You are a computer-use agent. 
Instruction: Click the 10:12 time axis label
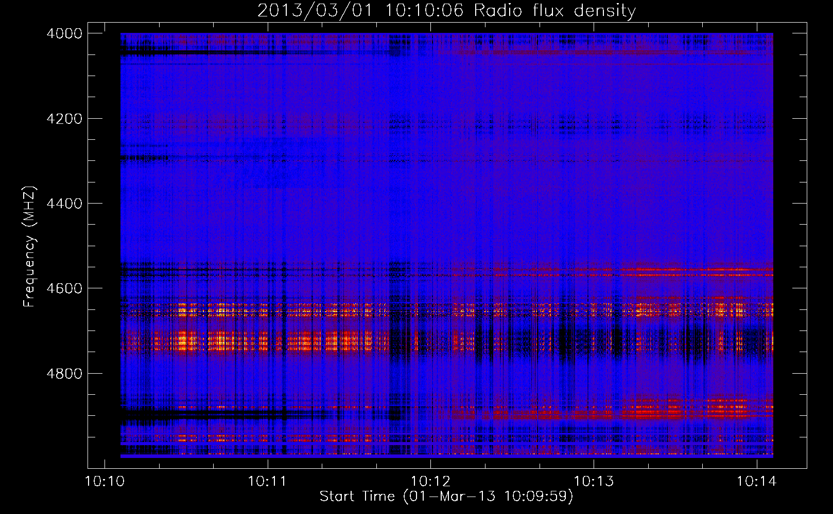point(430,482)
